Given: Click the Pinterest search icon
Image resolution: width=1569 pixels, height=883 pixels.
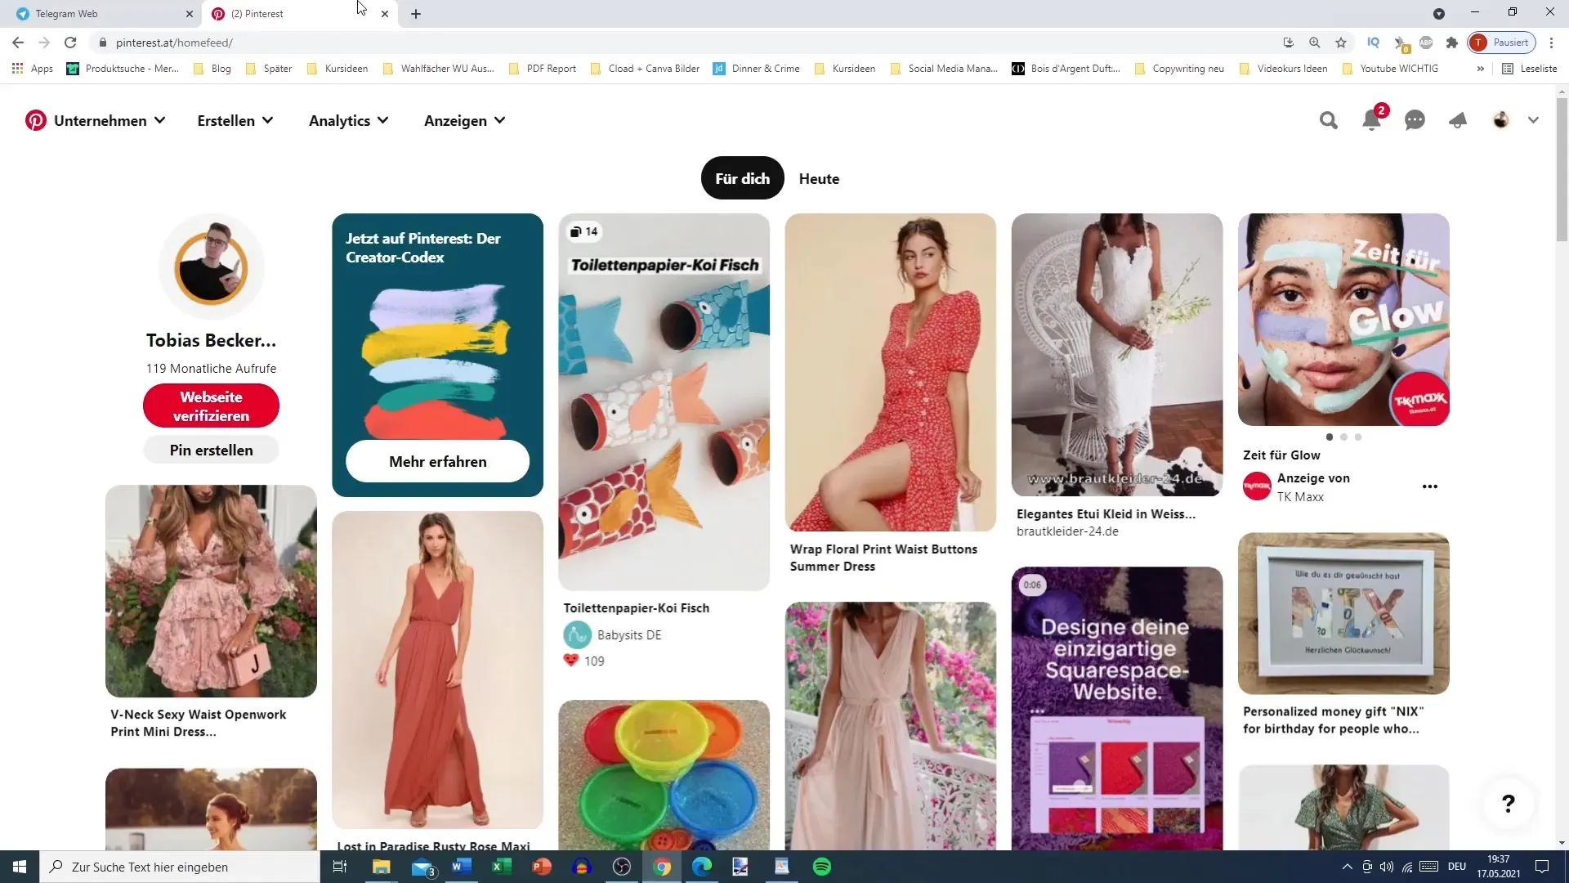Looking at the screenshot, I should pos(1328,119).
